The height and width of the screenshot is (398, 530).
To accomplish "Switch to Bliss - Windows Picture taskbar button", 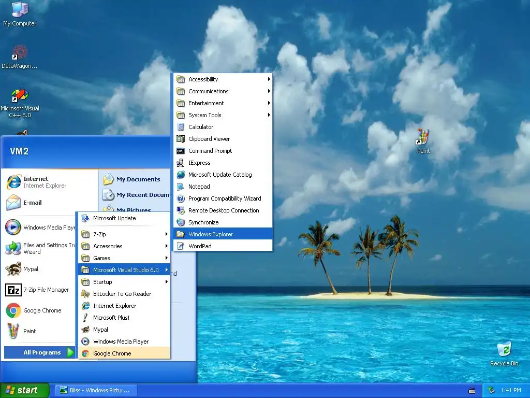I will (x=96, y=390).
